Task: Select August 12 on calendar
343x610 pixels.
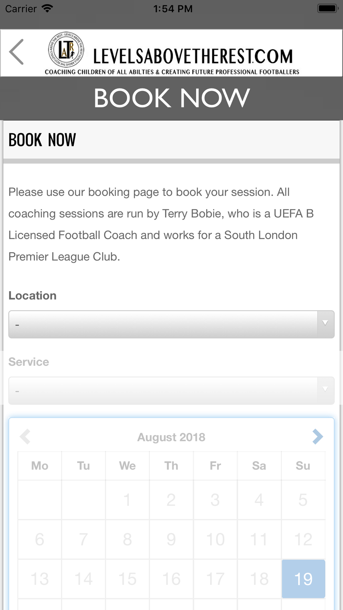Action: [303, 539]
